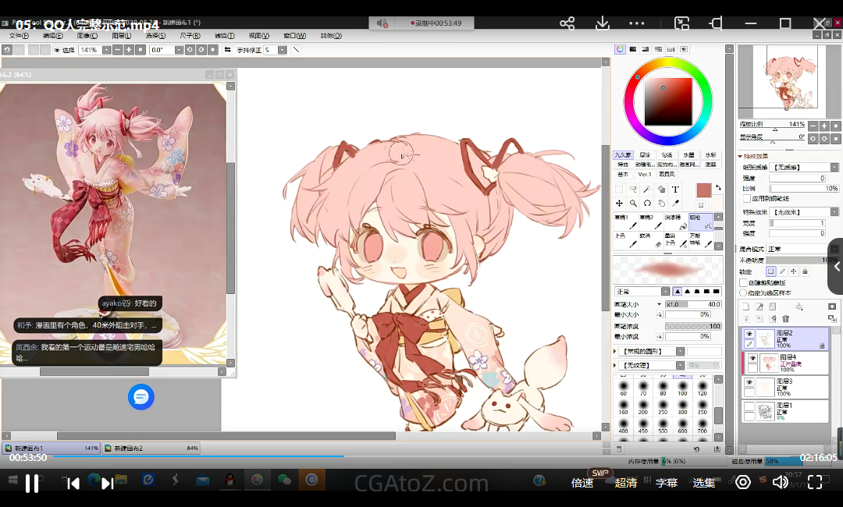Choose the eyedropper color picker tool
843x507 pixels.
(x=676, y=204)
